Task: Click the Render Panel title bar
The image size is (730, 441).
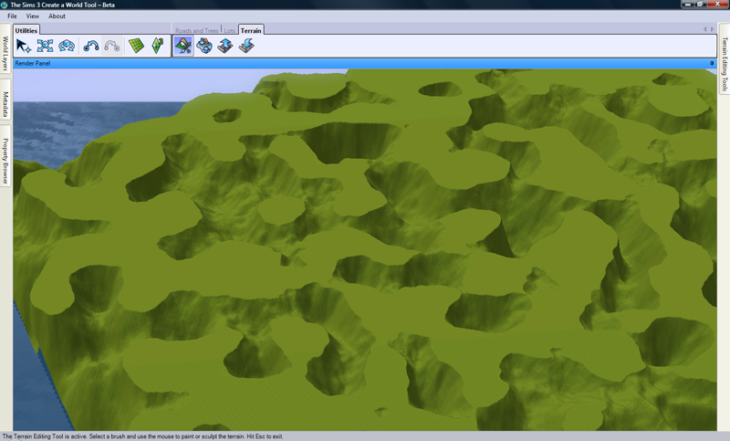Action: pos(364,63)
